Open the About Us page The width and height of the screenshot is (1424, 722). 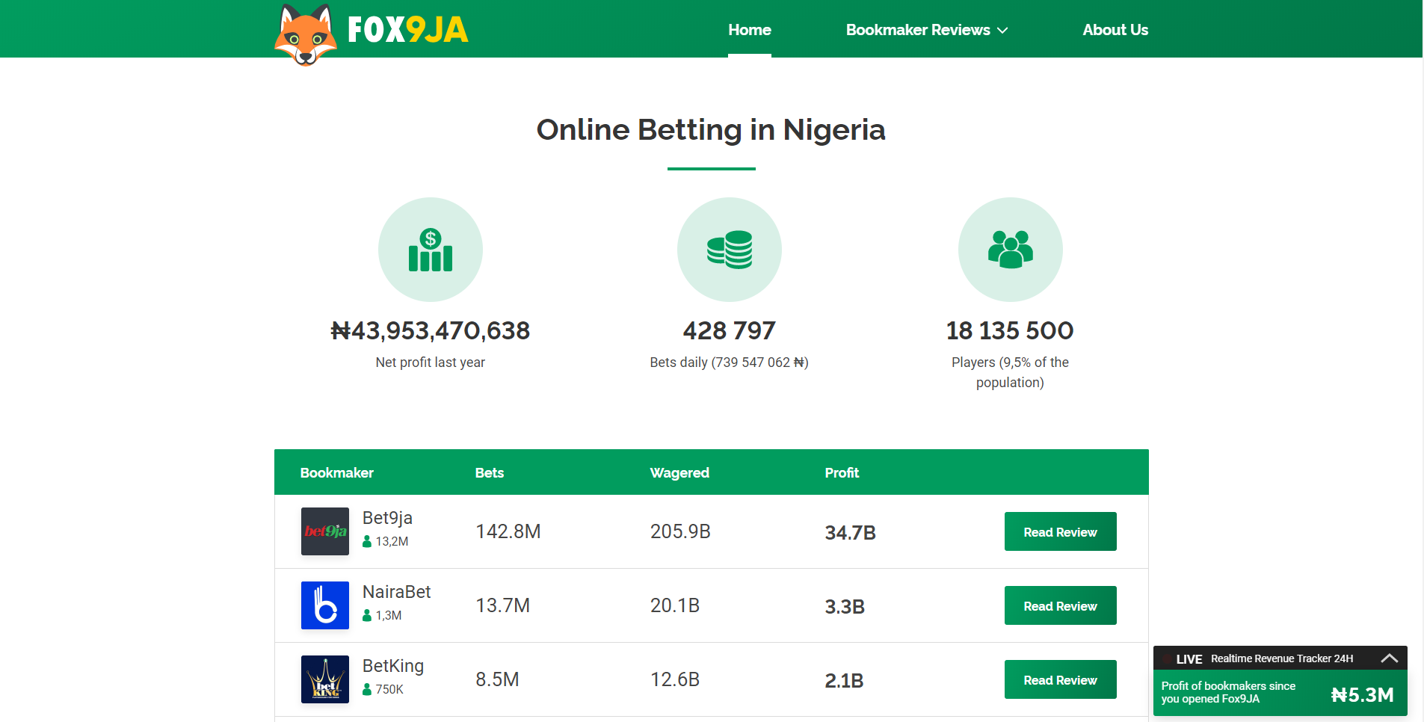(x=1115, y=30)
